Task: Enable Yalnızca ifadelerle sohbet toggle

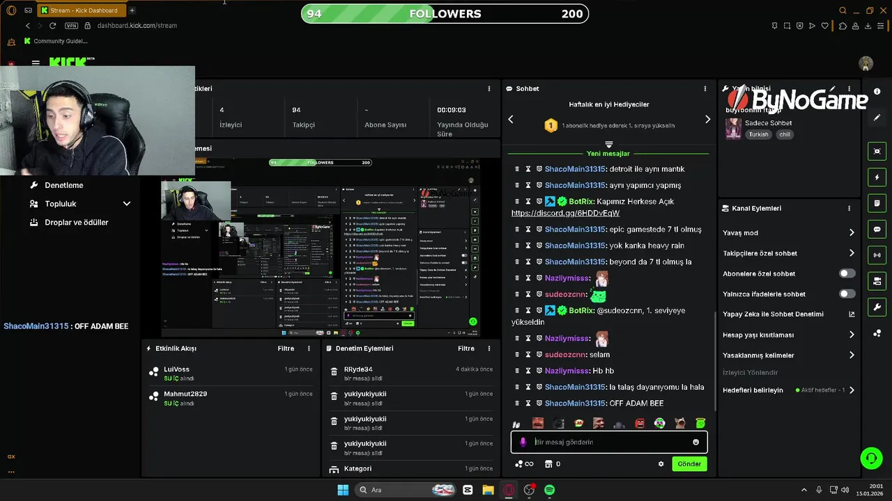Action: coord(847,294)
